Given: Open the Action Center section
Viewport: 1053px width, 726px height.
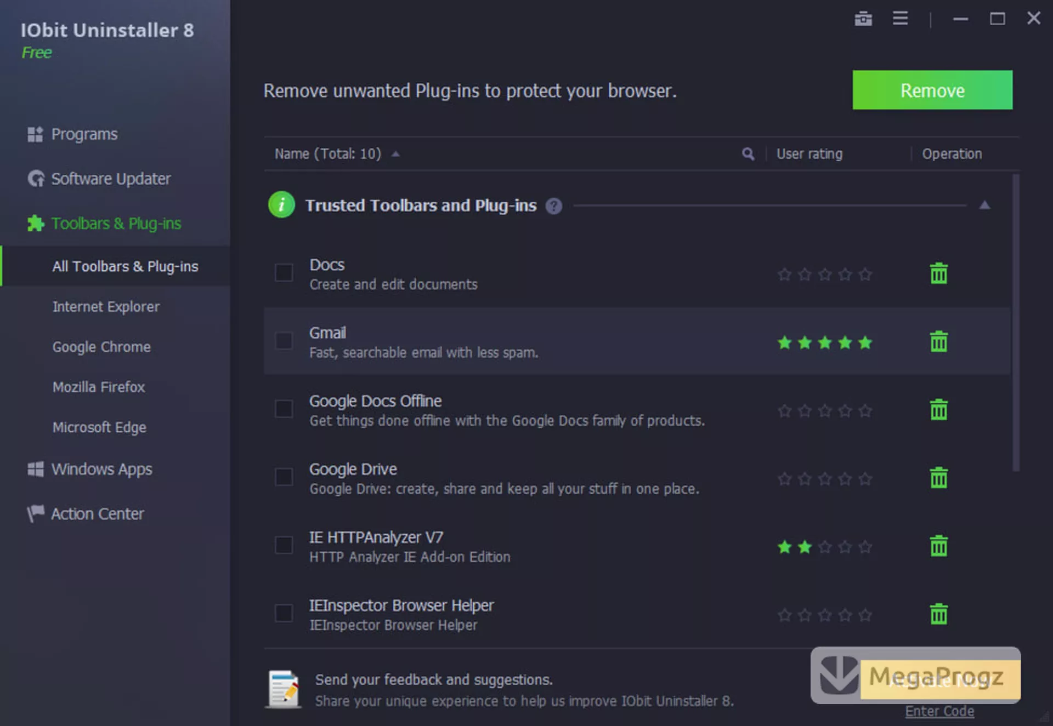Looking at the screenshot, I should click(98, 514).
